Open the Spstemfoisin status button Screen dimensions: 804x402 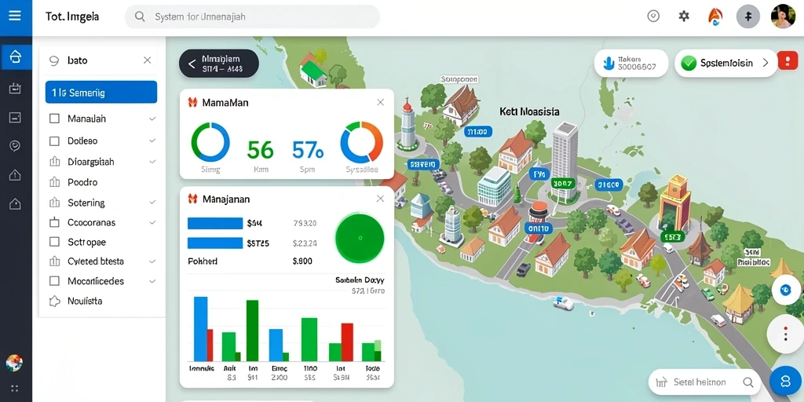[x=725, y=63]
